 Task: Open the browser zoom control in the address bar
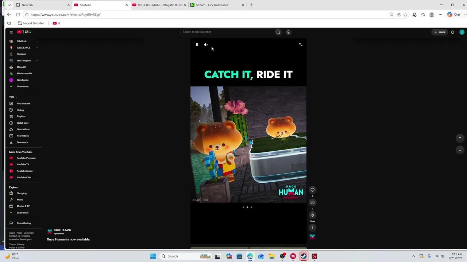[391, 15]
